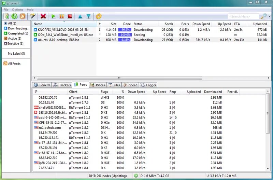Sort peers by Downloaded column header
Viewport: 273px width, 180px height.
click(213, 92)
